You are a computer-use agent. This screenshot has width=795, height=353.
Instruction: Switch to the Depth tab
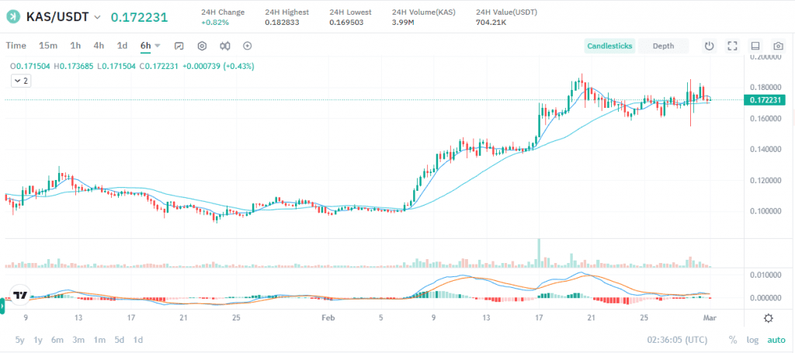click(x=663, y=46)
